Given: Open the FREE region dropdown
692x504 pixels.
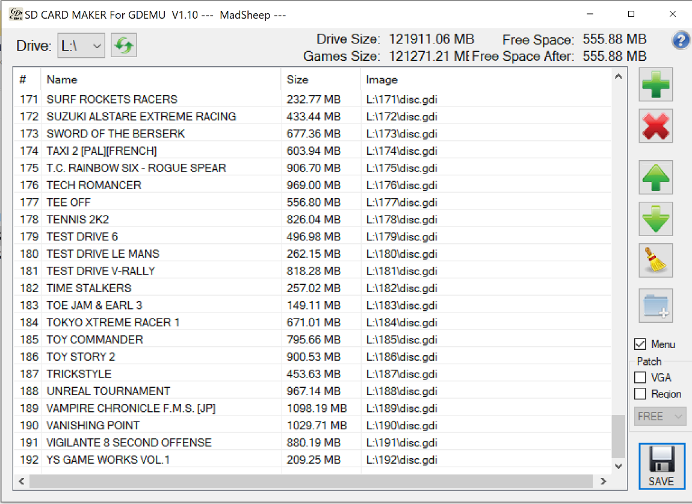Looking at the screenshot, I should pyautogui.click(x=660, y=416).
